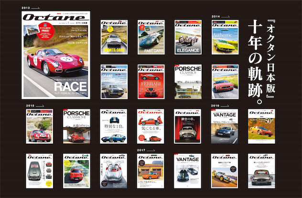The image size is (302, 198).
Task: Select the 2015 cover with numbered red Ferrari
Action: [40, 126]
